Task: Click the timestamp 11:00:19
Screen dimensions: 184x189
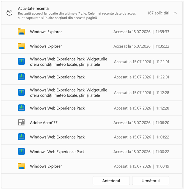Action: pos(163,166)
